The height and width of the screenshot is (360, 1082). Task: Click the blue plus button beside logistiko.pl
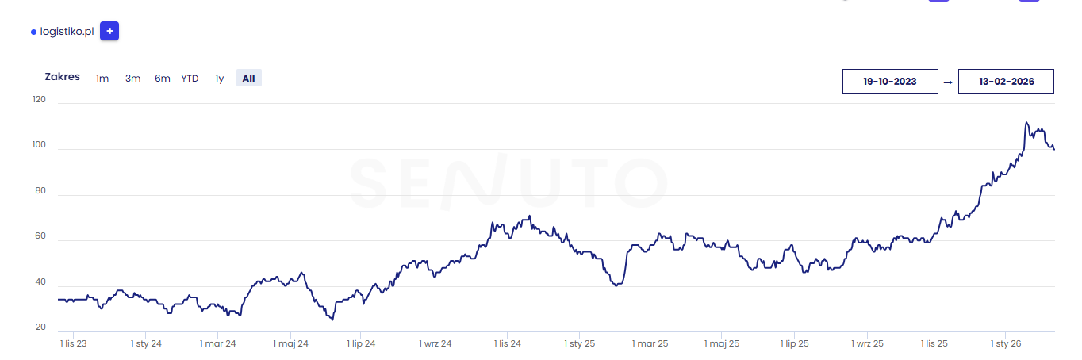[x=109, y=32]
